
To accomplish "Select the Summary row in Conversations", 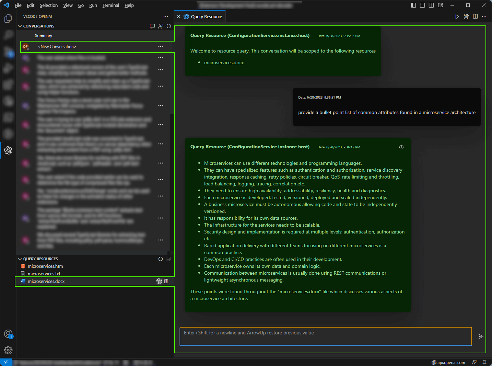I will pos(44,36).
